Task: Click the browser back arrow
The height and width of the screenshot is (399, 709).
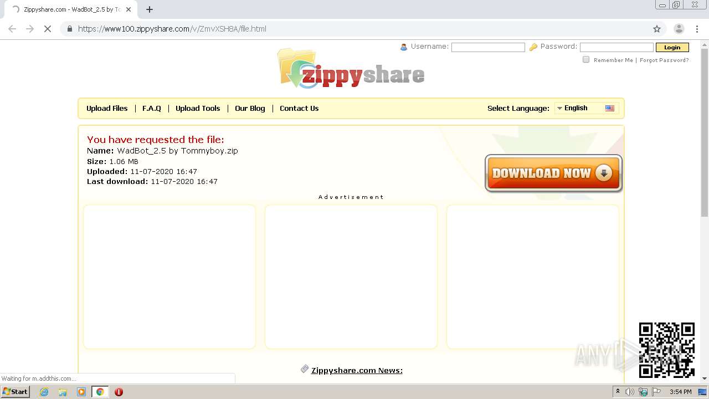Action: click(12, 29)
